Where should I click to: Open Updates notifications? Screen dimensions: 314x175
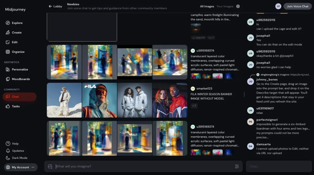[x=18, y=151]
